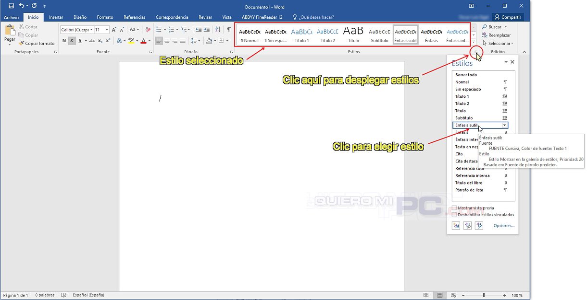Click ¿Qué desea hacer? search box
Image resolution: width=587 pixels, height=300 pixels.
313,17
